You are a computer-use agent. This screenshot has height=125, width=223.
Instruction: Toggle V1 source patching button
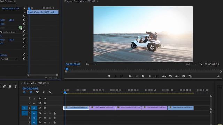click(x=24, y=108)
